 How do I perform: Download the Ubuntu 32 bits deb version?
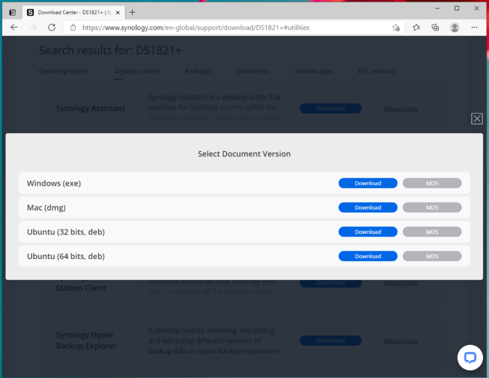368,232
